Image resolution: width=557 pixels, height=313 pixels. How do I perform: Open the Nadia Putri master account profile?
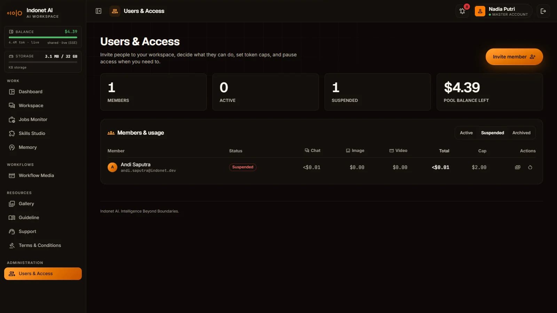point(503,11)
